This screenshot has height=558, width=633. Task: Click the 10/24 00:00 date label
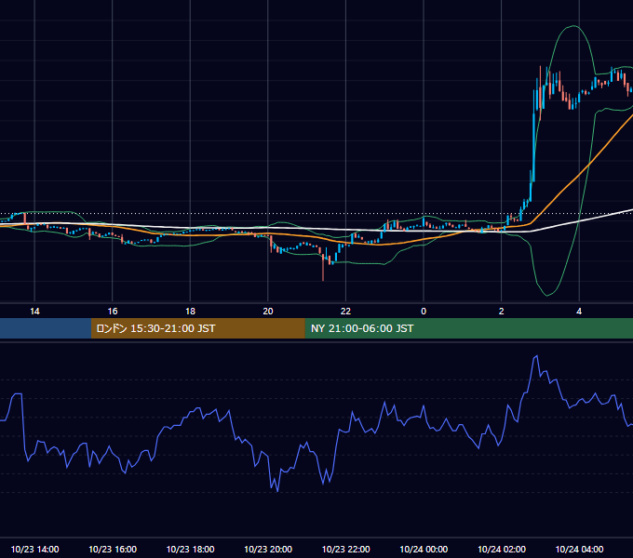click(x=424, y=549)
